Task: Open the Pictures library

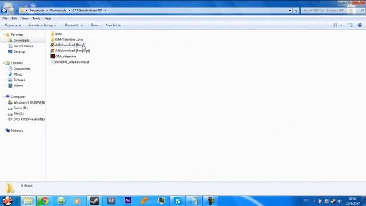Action: tap(19, 80)
